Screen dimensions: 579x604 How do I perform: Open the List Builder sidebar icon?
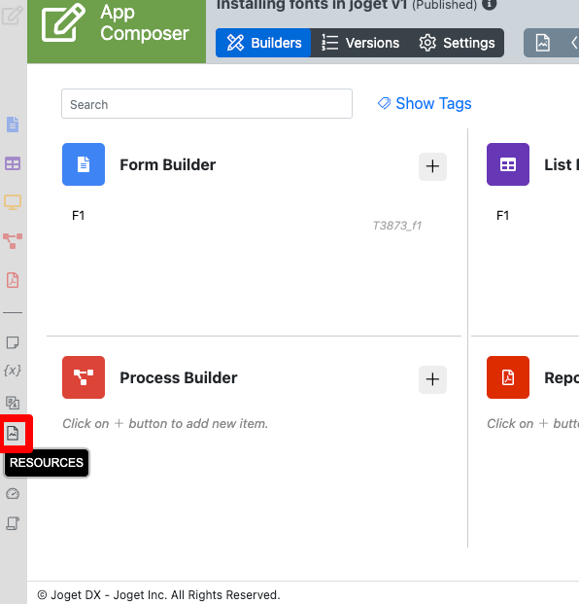(13, 163)
